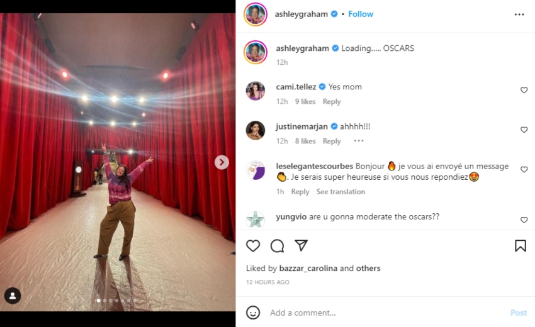
Task: Follow the ashleygraham account
Action: point(361,14)
